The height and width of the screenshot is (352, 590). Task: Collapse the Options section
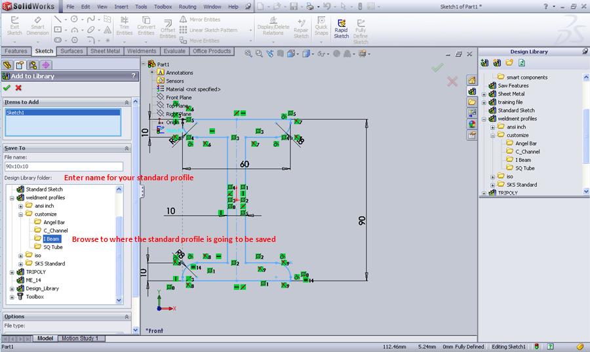pyautogui.click(x=127, y=317)
